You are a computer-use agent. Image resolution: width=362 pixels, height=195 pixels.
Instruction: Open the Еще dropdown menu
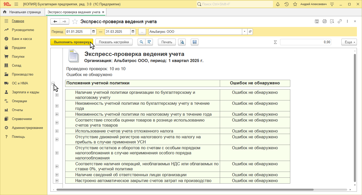coord(349,42)
